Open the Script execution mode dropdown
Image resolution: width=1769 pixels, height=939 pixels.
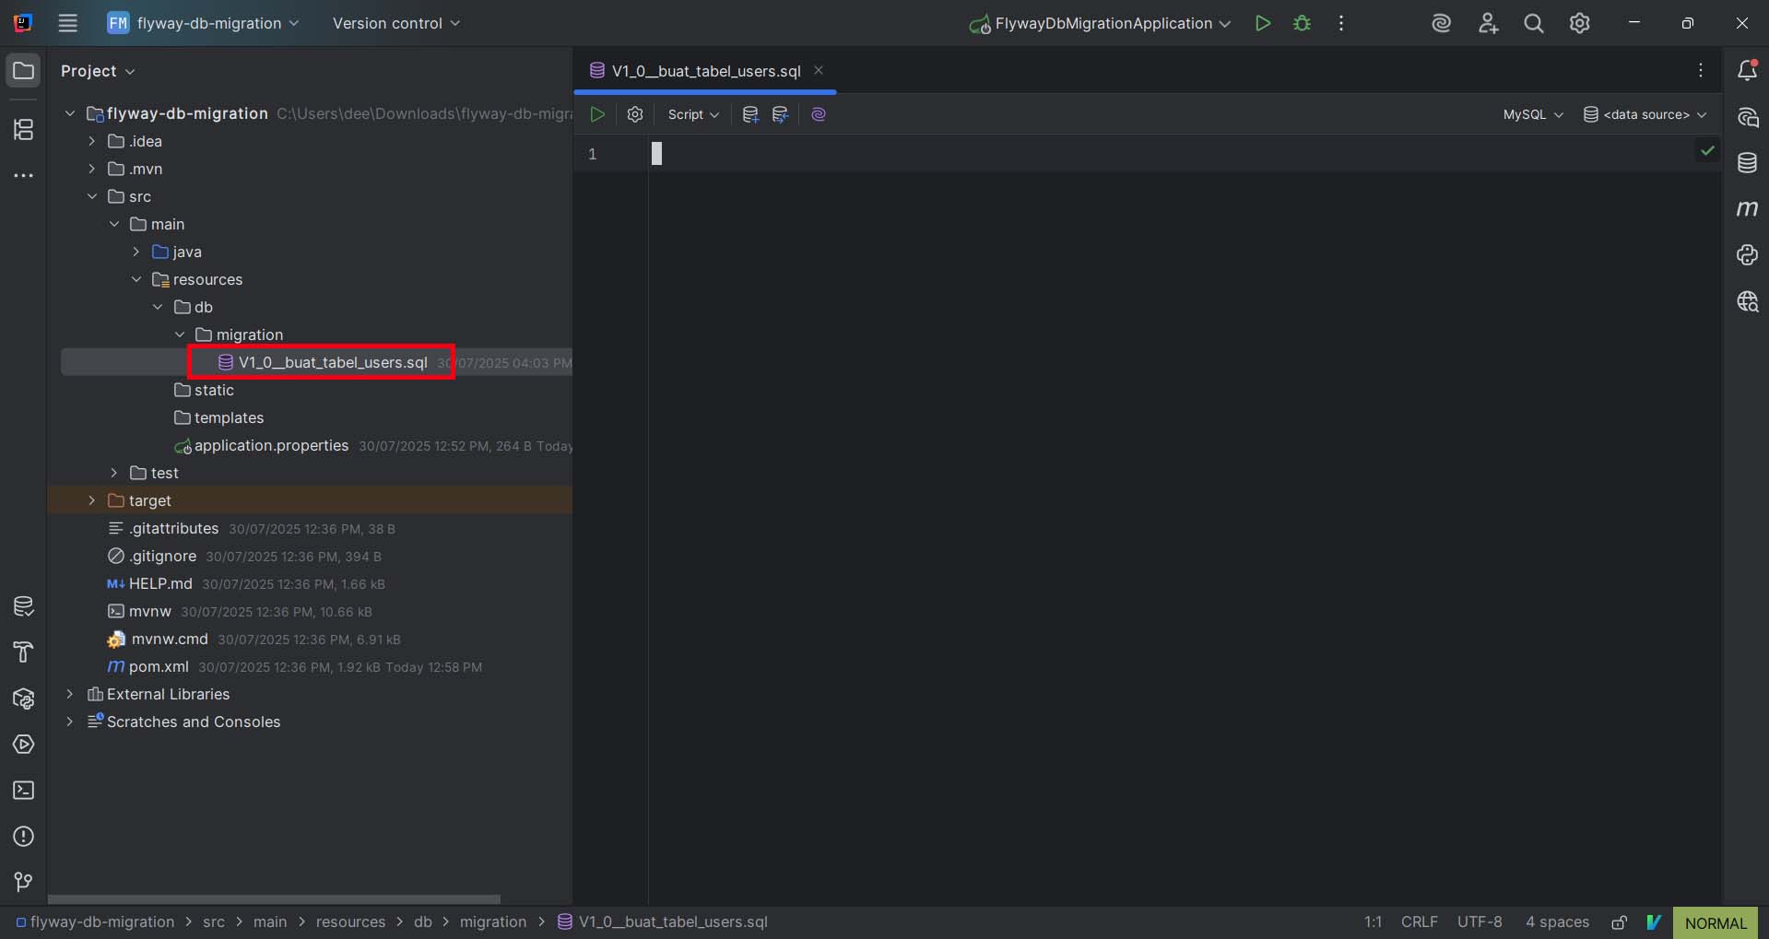coord(693,114)
